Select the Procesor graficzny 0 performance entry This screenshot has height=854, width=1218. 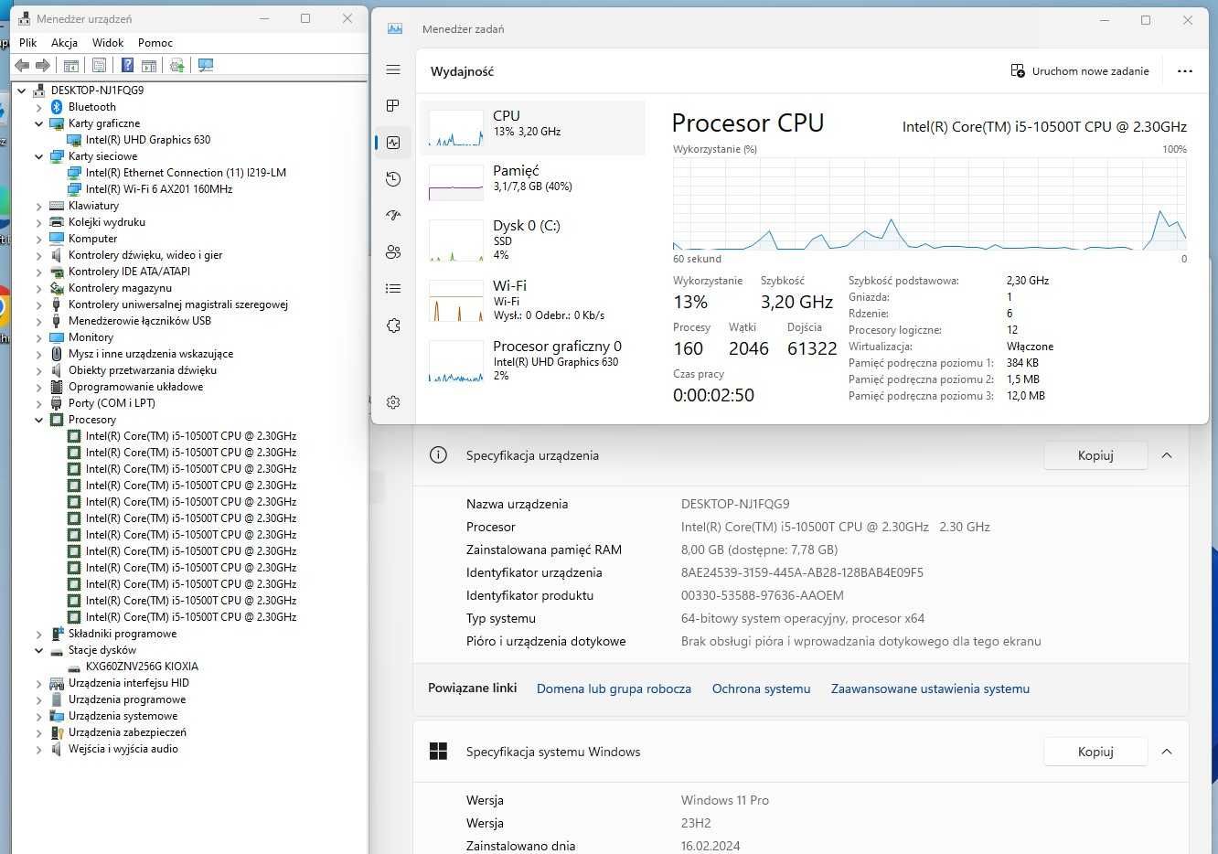pyautogui.click(x=532, y=359)
